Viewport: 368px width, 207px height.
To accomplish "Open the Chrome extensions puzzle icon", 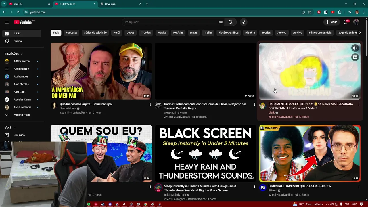I will tap(340, 12).
